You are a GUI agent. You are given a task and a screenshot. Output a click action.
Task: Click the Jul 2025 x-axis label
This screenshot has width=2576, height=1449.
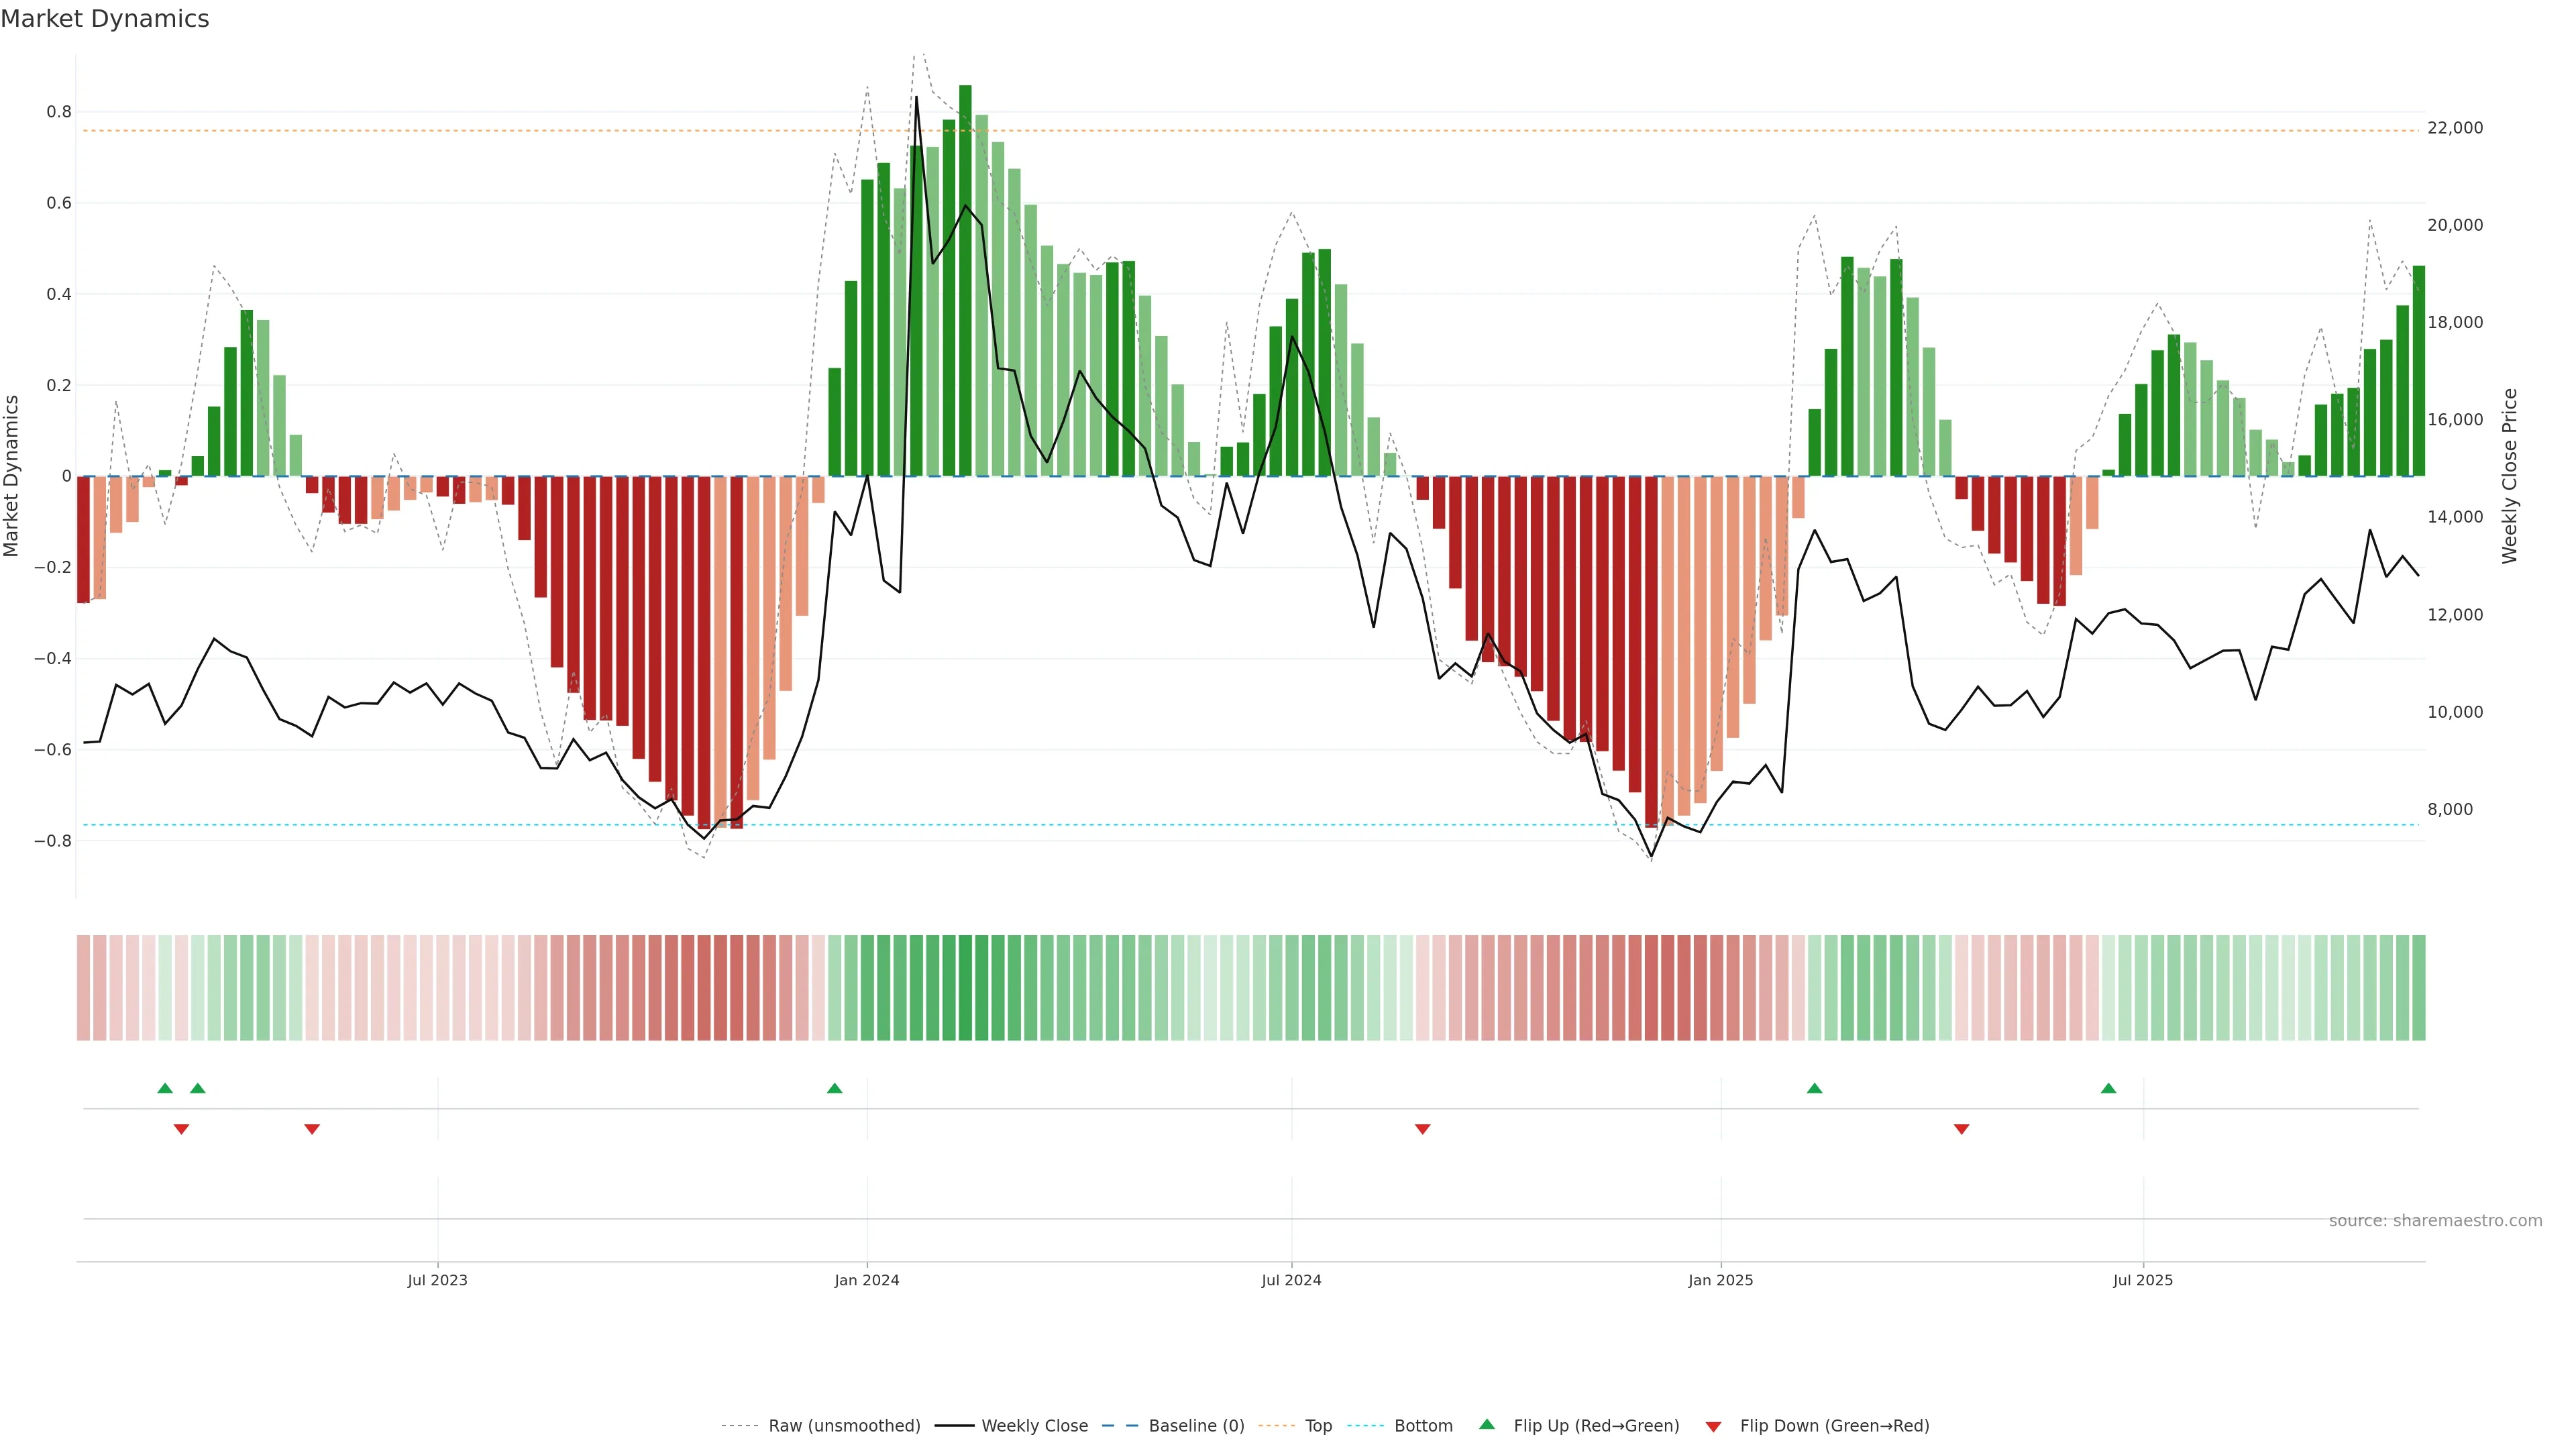2142,1280
